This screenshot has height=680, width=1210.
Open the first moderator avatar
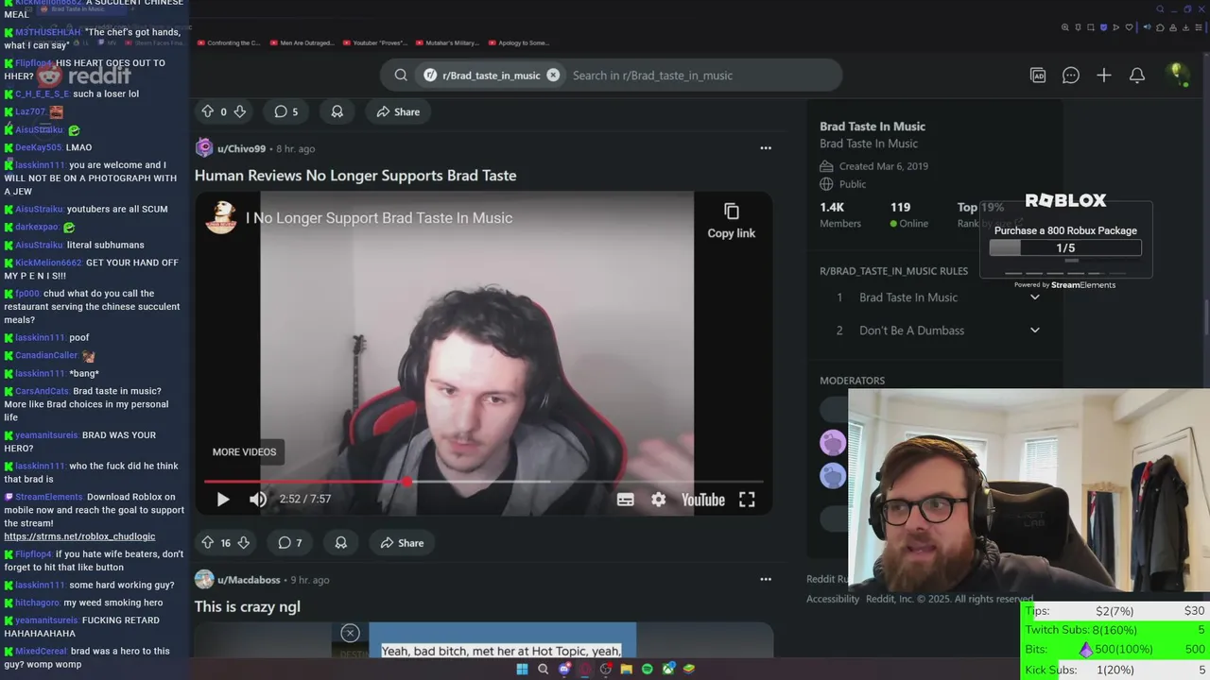click(x=833, y=442)
